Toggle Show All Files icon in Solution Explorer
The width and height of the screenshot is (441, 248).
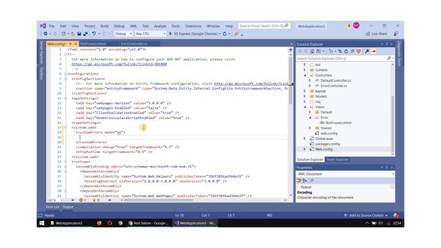[358, 51]
